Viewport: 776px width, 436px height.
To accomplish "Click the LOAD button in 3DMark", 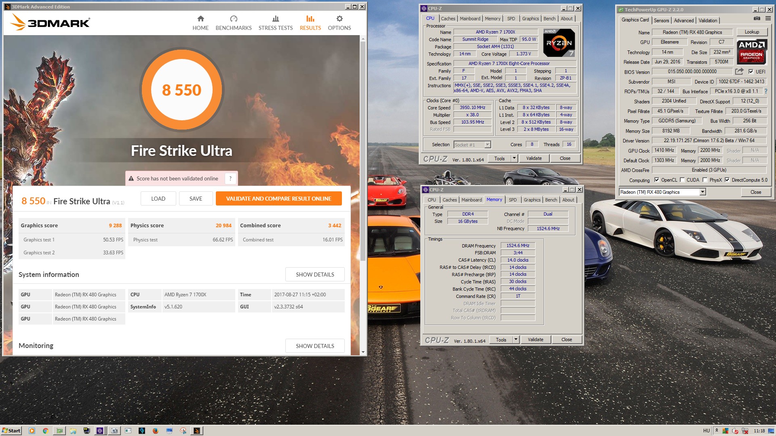I will pos(158,199).
